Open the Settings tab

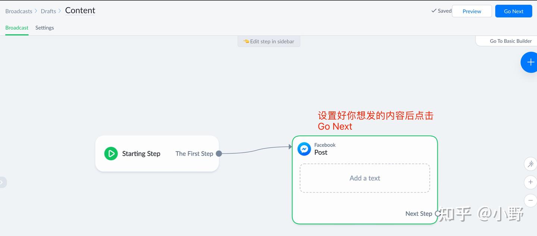pos(44,28)
